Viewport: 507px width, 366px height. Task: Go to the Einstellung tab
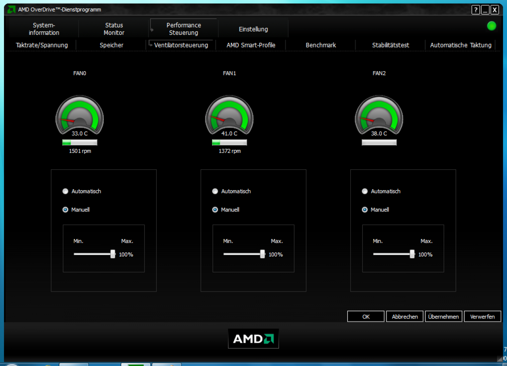253,29
